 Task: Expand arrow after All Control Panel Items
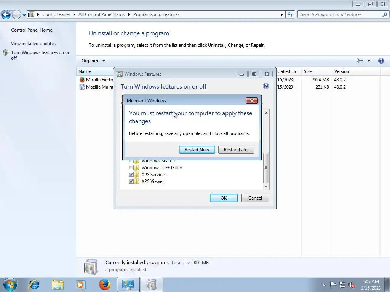pos(129,14)
